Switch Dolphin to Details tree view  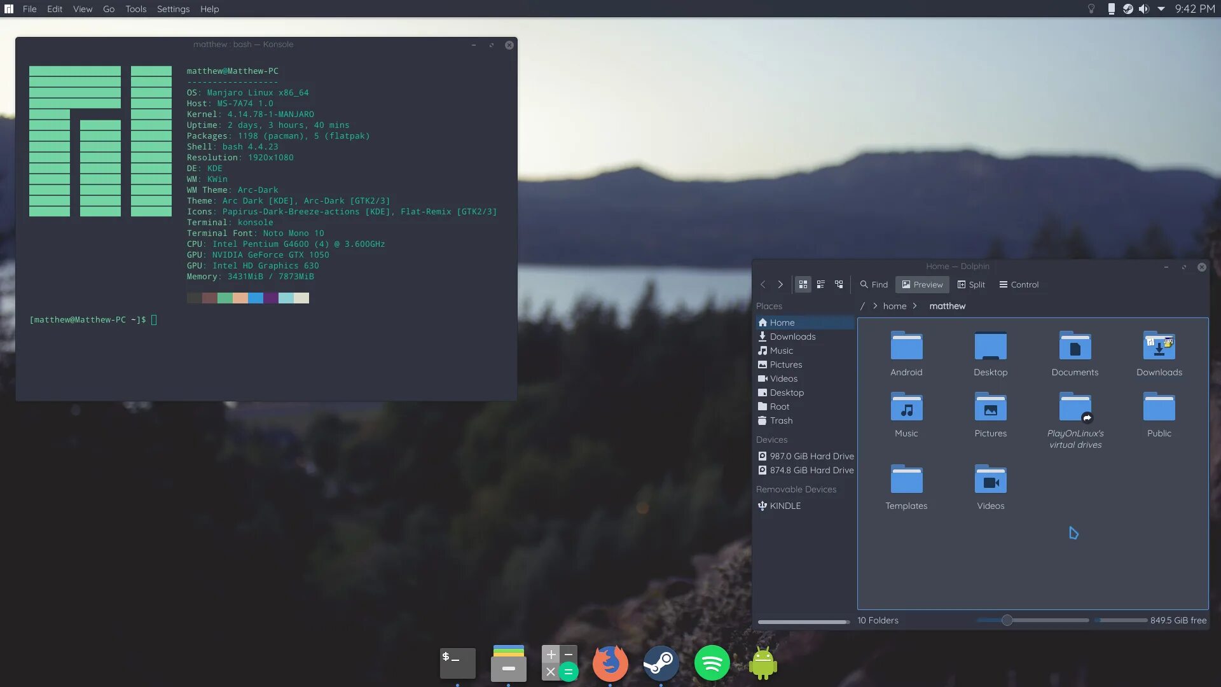click(839, 284)
